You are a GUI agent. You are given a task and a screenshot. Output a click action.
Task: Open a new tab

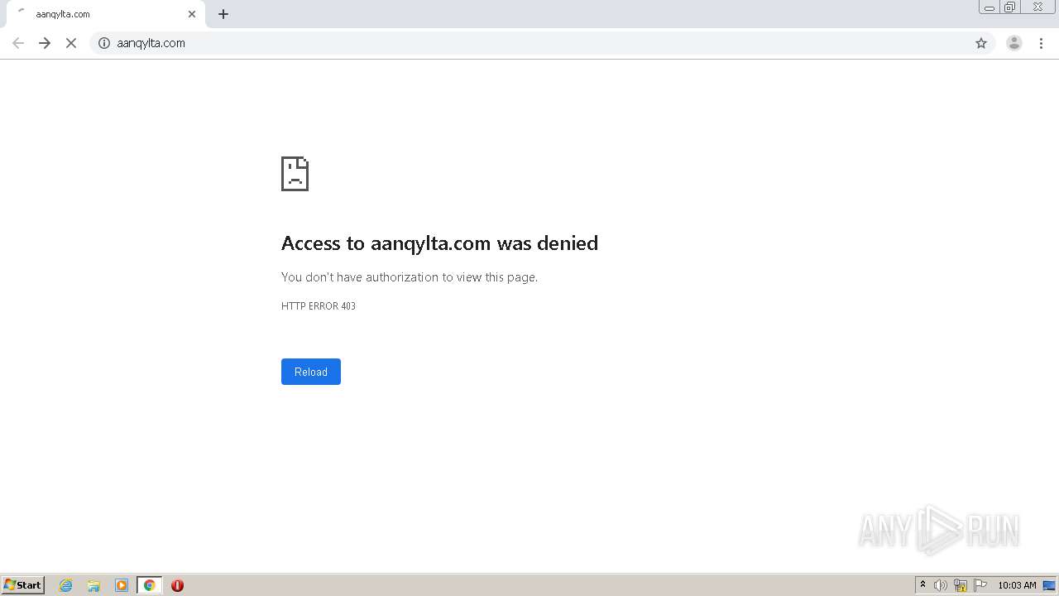point(223,14)
